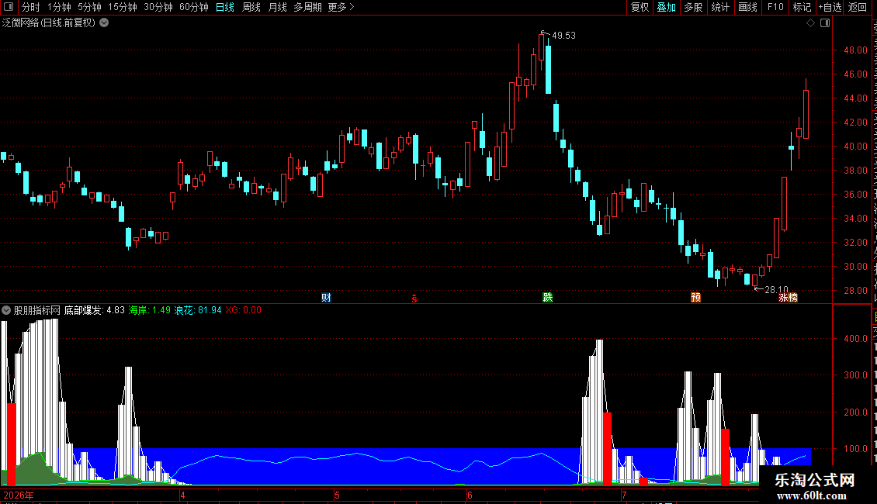Click the XG: 0.00 indicator value

tap(243, 310)
